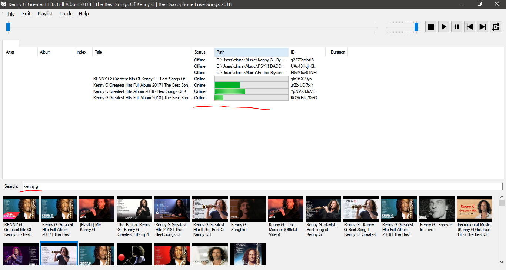Sort playlist by Status column header
The width and height of the screenshot is (506, 270).
click(x=203, y=52)
